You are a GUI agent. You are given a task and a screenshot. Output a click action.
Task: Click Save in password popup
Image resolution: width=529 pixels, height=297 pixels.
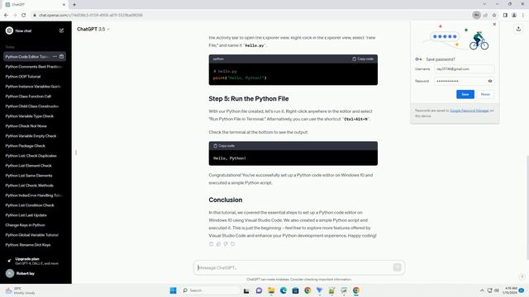coord(465,94)
